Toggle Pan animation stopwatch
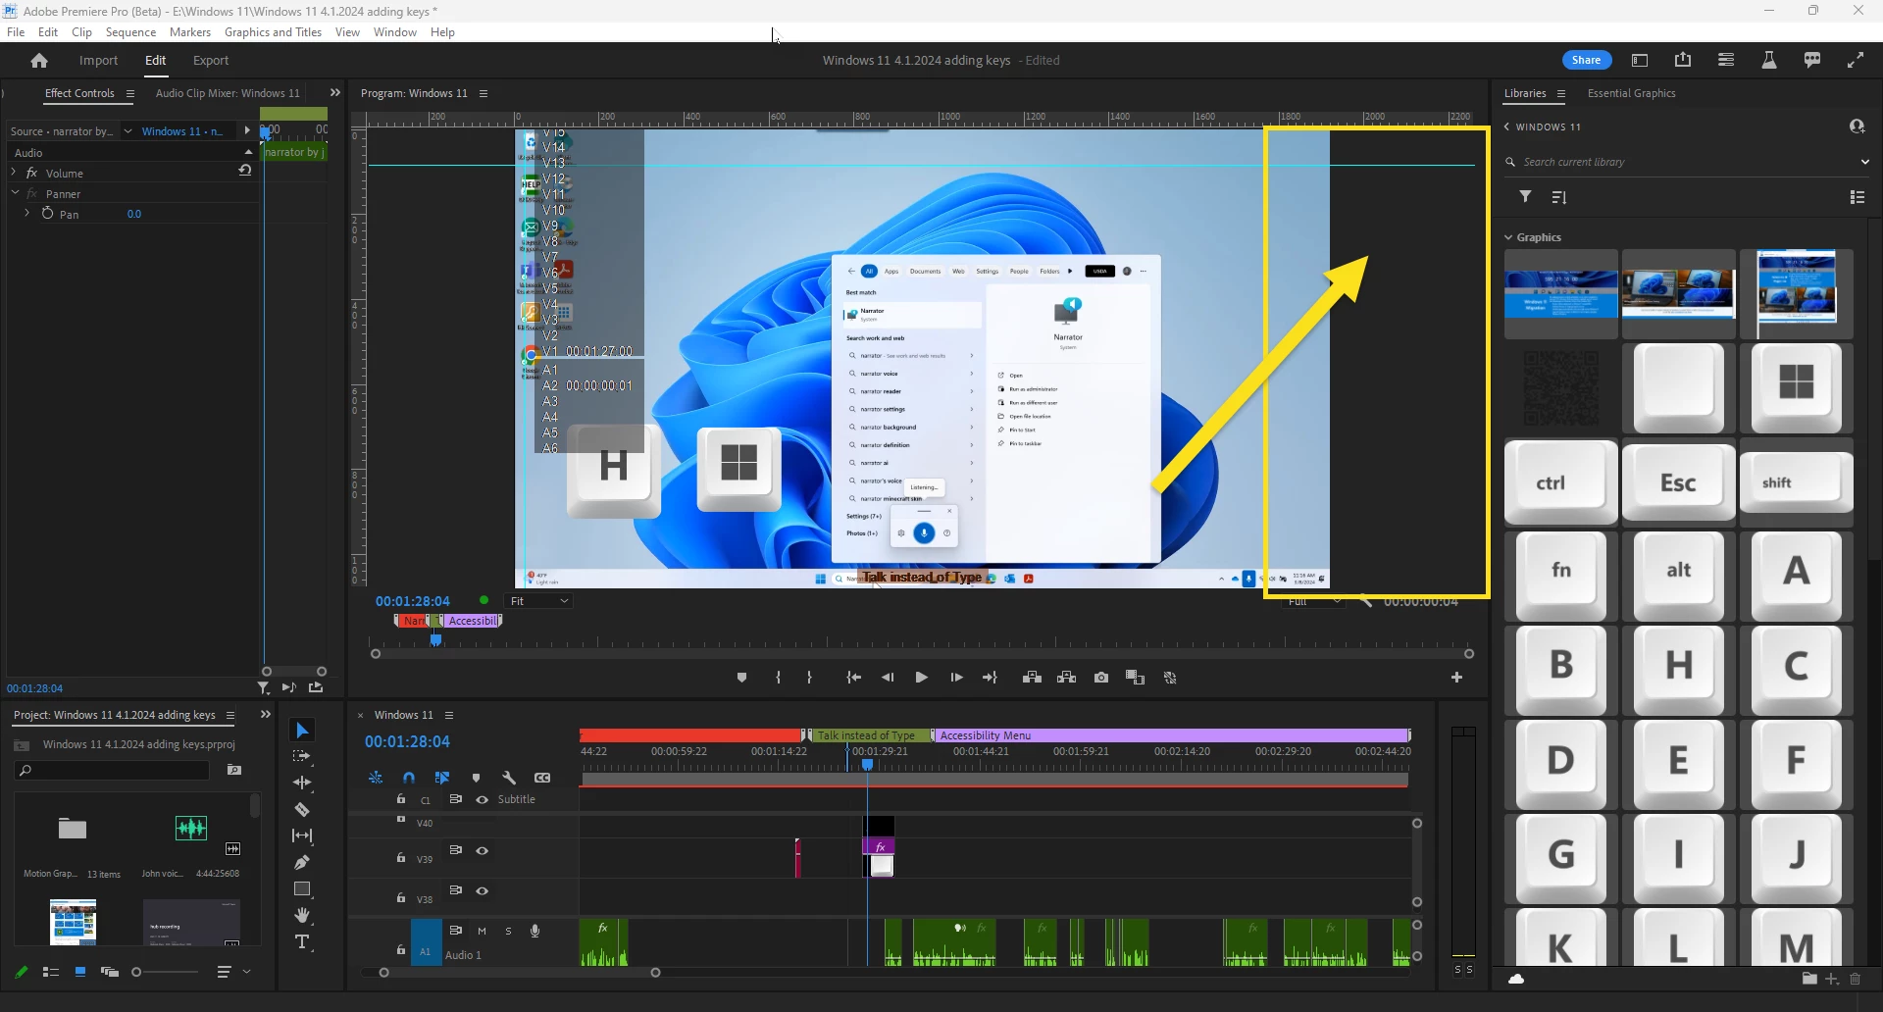The image size is (1883, 1012). click(x=47, y=213)
